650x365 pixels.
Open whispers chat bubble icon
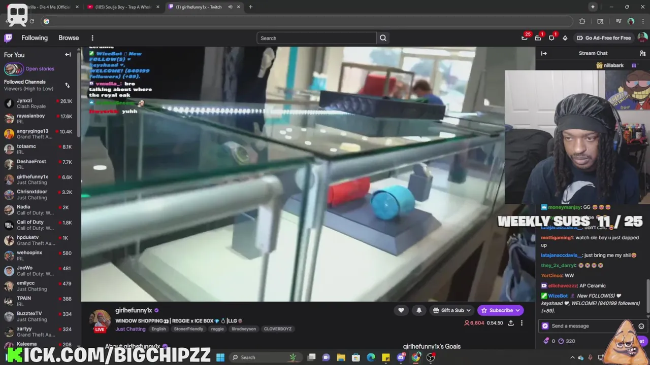click(551, 38)
